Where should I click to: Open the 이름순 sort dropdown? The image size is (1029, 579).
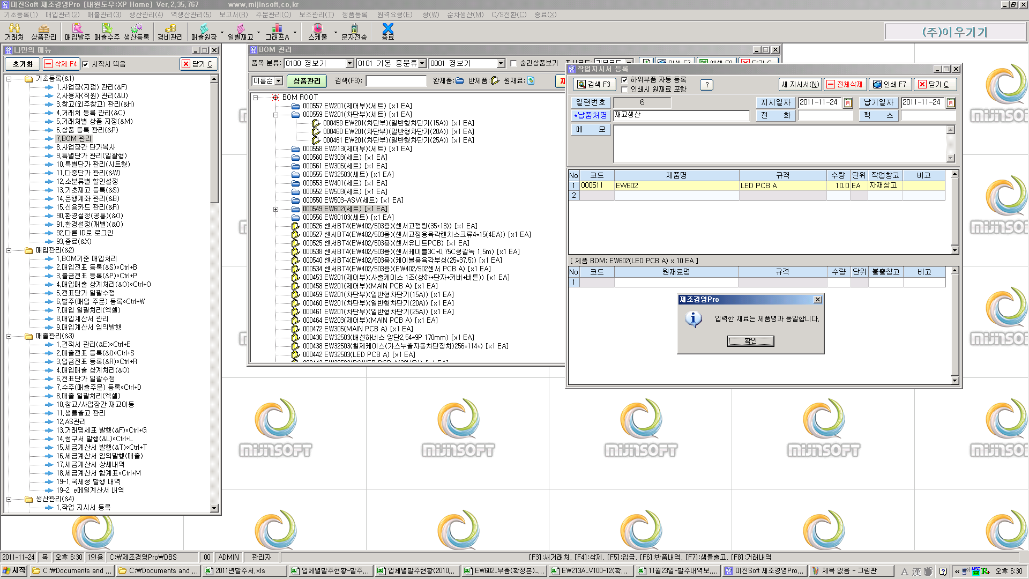pos(279,81)
